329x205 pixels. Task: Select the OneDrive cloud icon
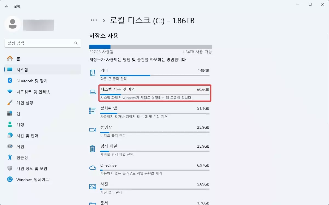pos(92,168)
